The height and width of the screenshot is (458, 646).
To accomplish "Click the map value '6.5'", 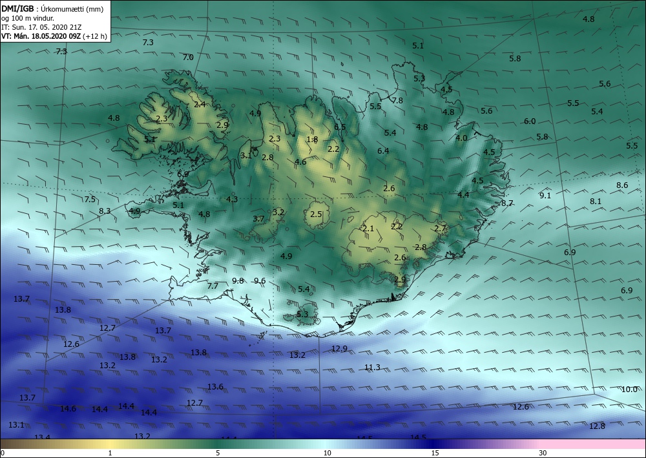I will pyautogui.click(x=340, y=127).
